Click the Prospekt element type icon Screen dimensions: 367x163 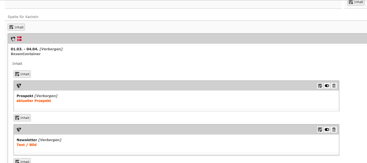(x=19, y=86)
